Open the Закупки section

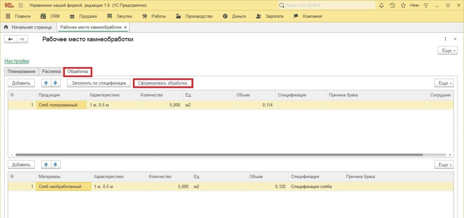click(x=120, y=16)
